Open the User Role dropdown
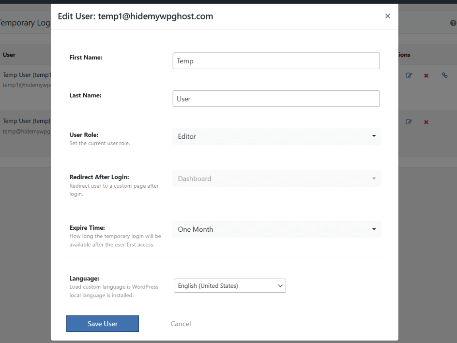 click(276, 136)
